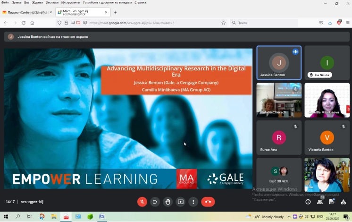
Task: Select Camilla Minlibaeva video tile
Action: click(327, 100)
